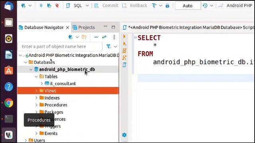
Task: Expand the Events folder
Action: tap(36, 133)
